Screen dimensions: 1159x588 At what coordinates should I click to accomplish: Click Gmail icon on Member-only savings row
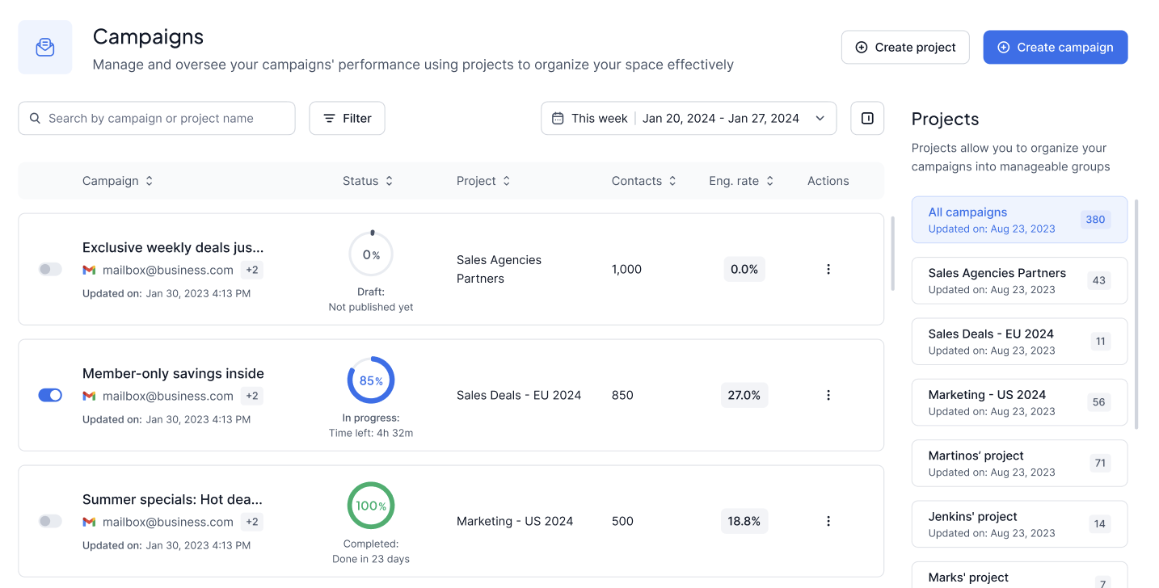(89, 396)
